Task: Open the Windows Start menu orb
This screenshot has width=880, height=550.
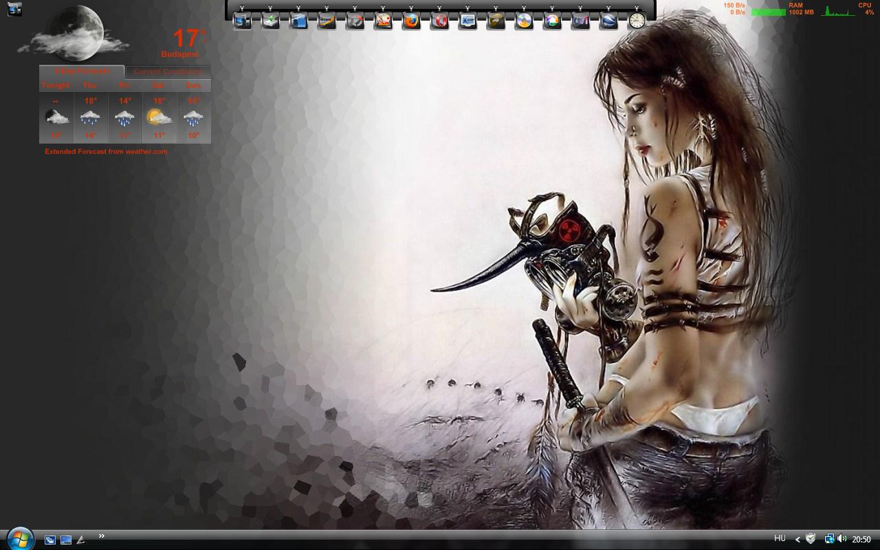Action: coord(20,538)
